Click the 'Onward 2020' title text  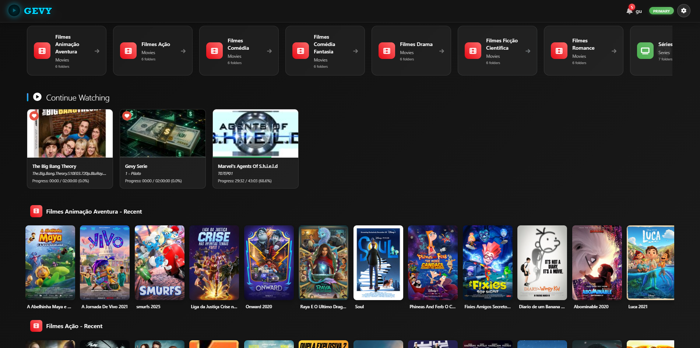click(x=259, y=307)
